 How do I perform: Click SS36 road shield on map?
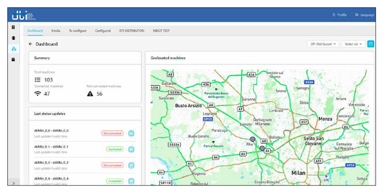[309, 82]
